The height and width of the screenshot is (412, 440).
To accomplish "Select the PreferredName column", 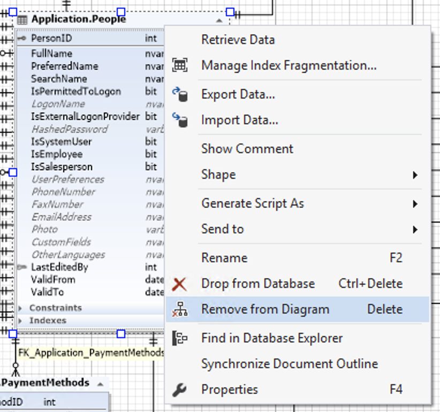I will coord(90,66).
